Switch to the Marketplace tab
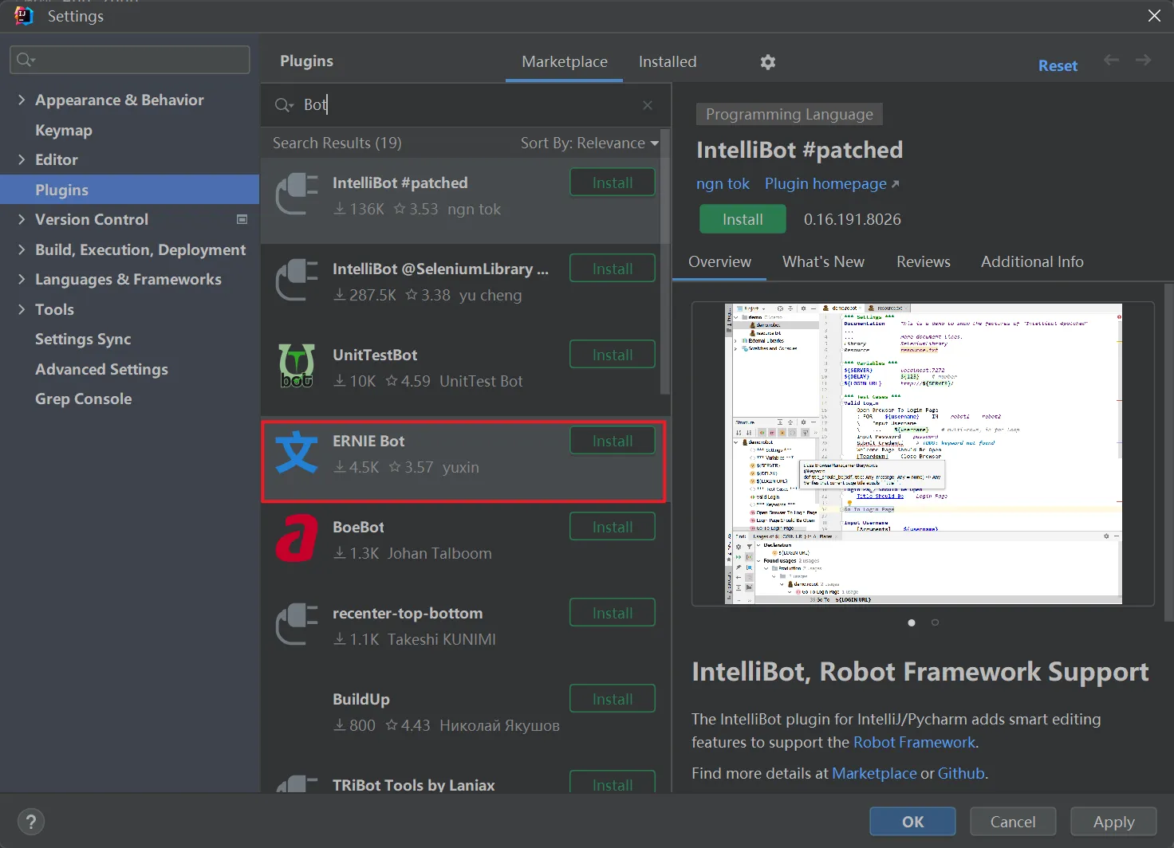This screenshot has width=1174, height=848. [x=565, y=61]
